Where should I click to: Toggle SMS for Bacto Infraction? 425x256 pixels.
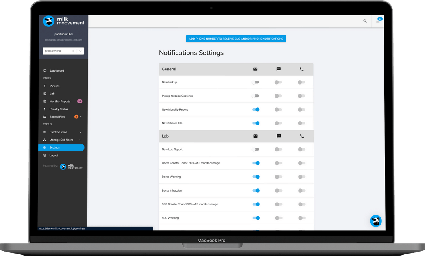point(279,190)
